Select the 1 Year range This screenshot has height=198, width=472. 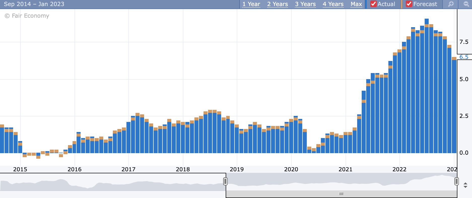point(251,4)
